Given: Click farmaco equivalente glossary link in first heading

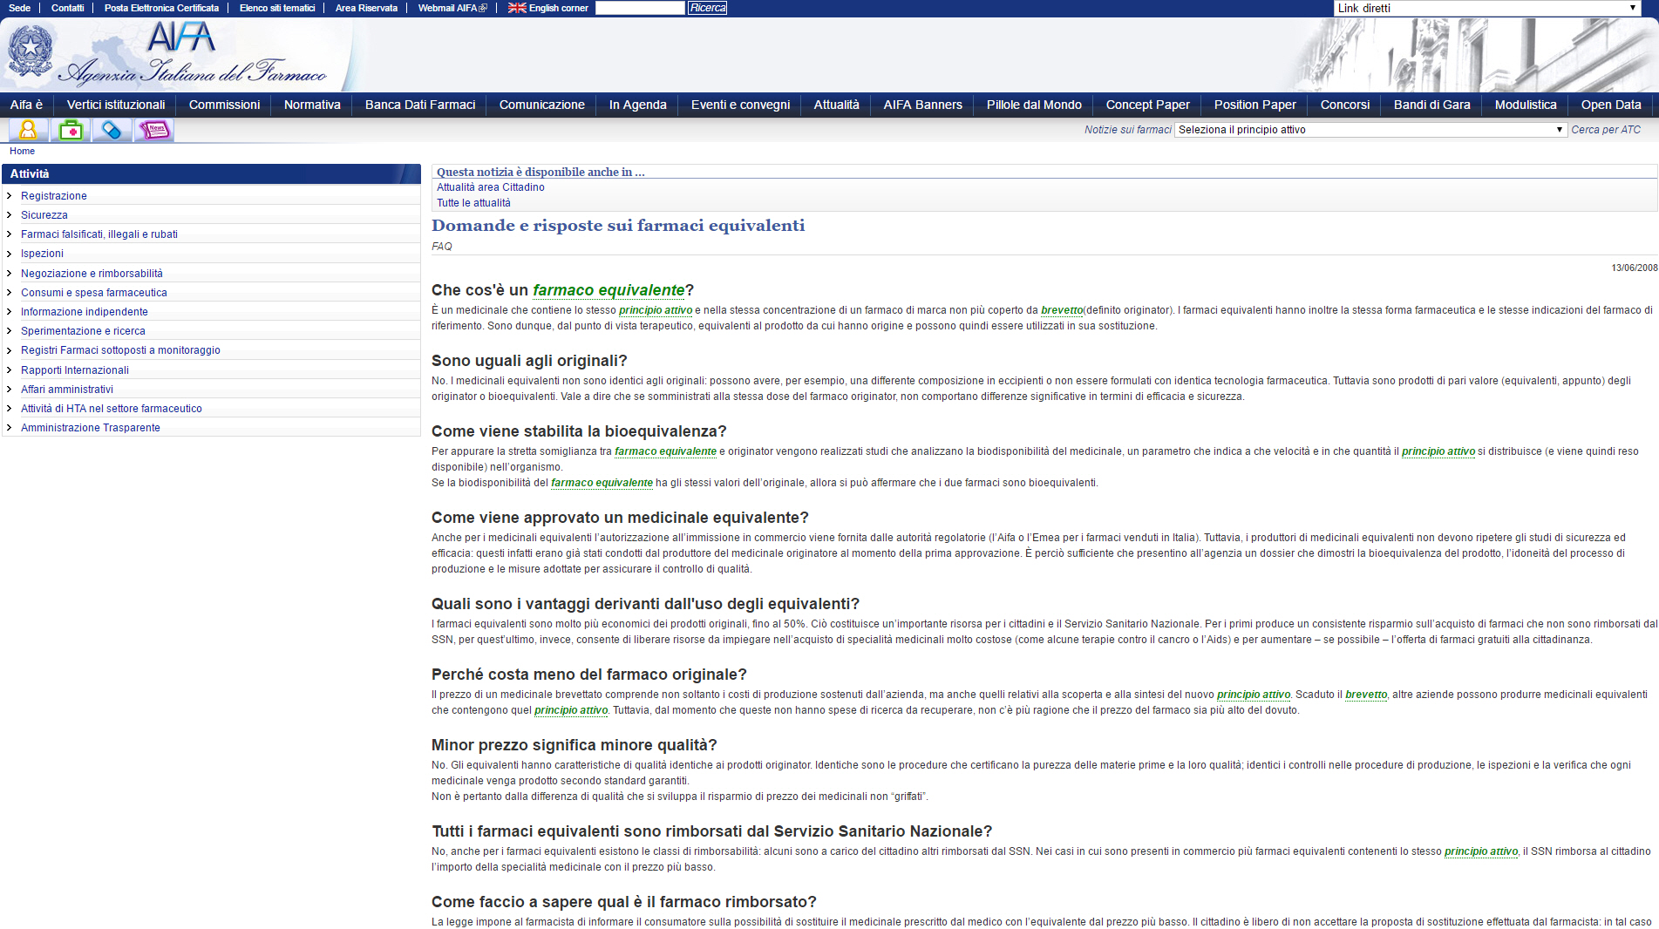Looking at the screenshot, I should 609,290.
